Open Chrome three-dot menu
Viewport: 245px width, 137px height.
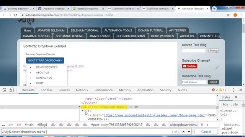click(241, 15)
